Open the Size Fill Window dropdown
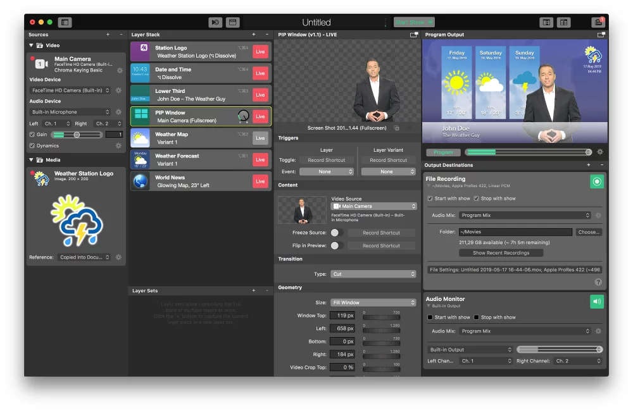 point(373,302)
